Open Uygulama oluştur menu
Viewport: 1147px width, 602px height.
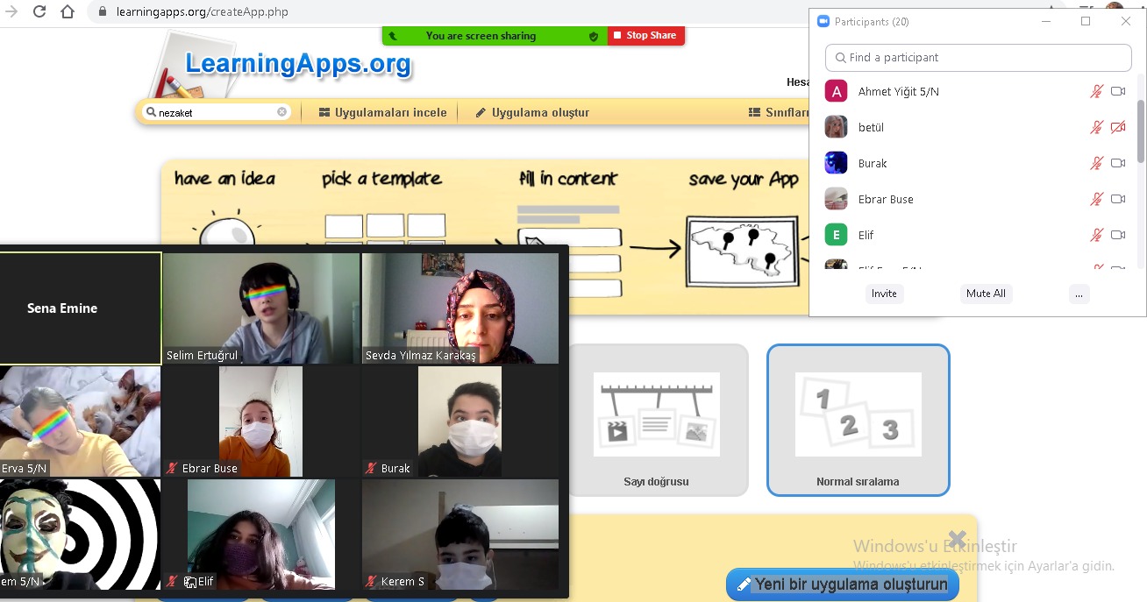pos(532,112)
